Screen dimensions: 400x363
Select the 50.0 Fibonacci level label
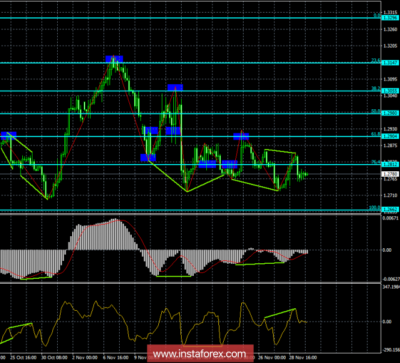pos(375,111)
